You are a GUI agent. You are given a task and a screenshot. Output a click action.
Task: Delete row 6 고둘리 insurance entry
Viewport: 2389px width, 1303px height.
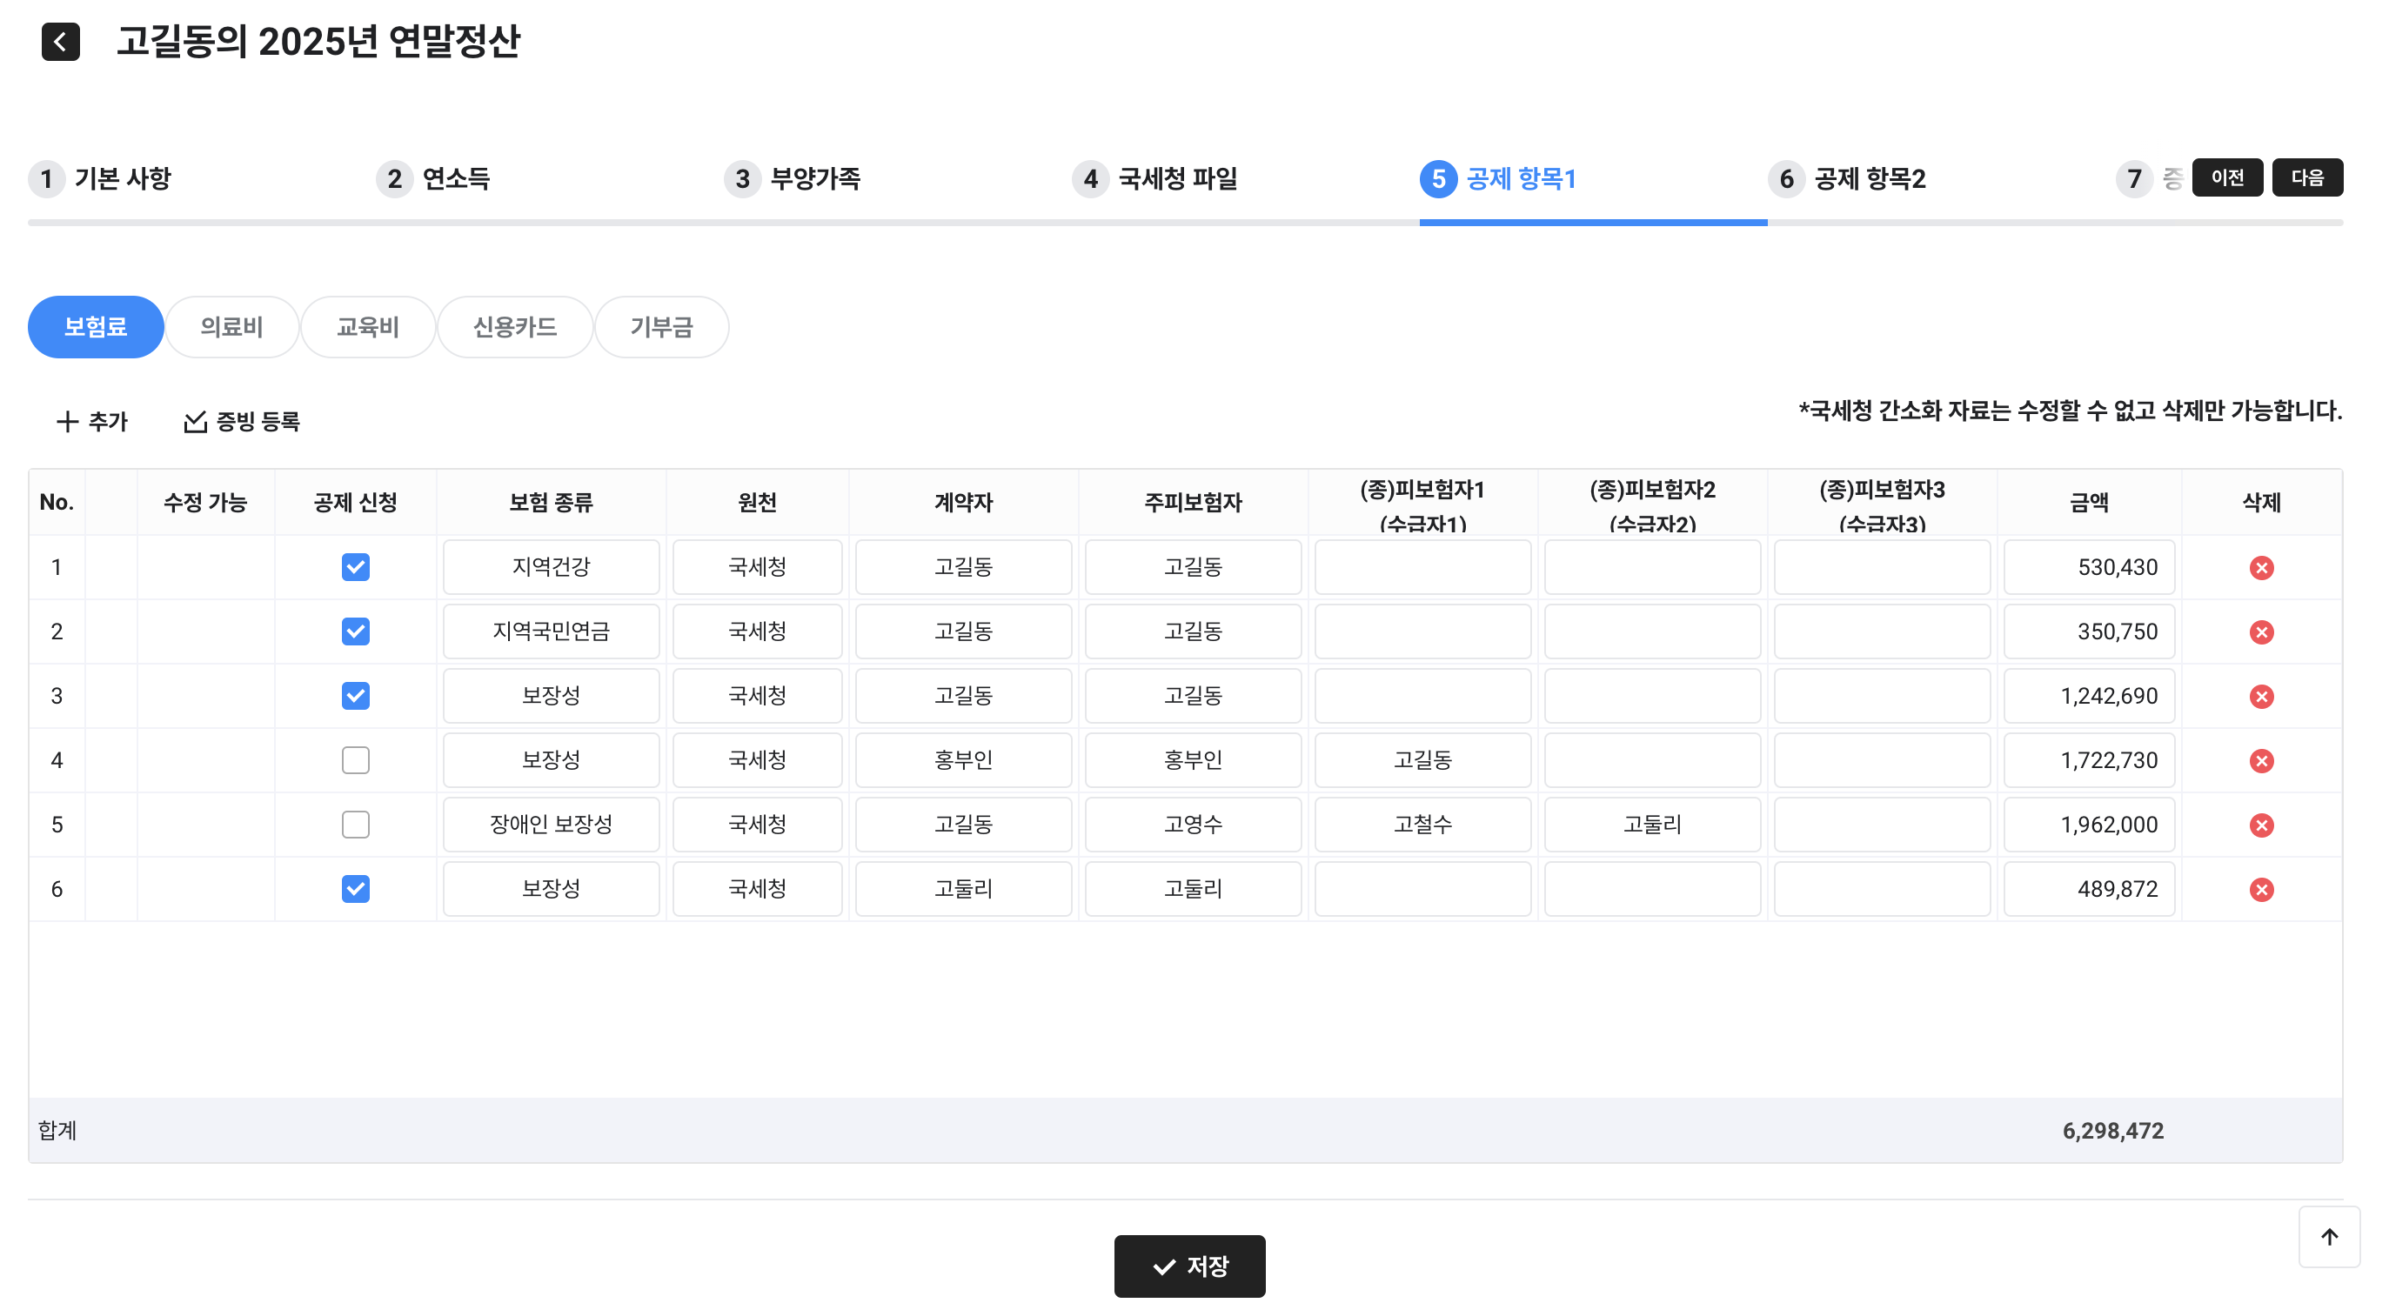[2260, 889]
